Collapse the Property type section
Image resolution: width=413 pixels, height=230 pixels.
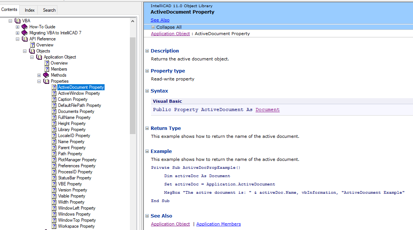[x=147, y=71]
